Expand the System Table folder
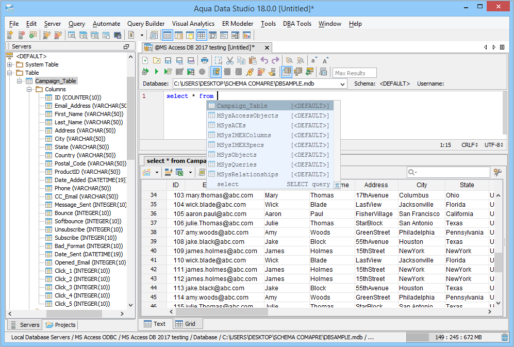Viewport: 514px width, 347px height. (10, 64)
